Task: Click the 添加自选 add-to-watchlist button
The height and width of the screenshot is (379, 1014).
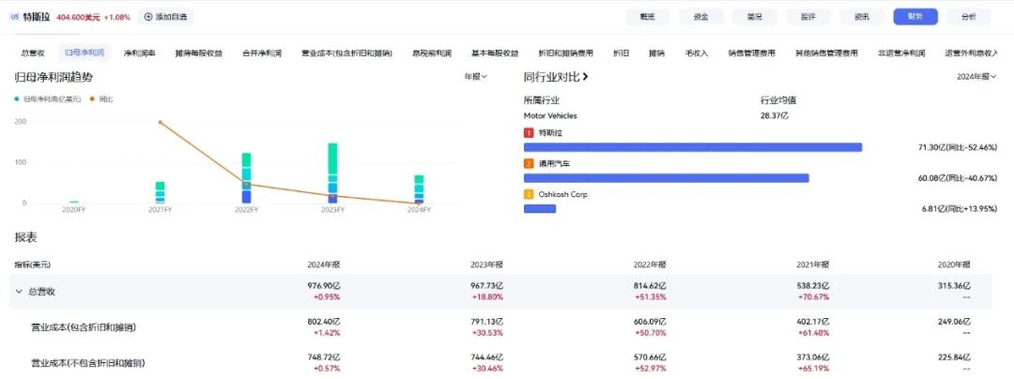Action: pyautogui.click(x=165, y=18)
